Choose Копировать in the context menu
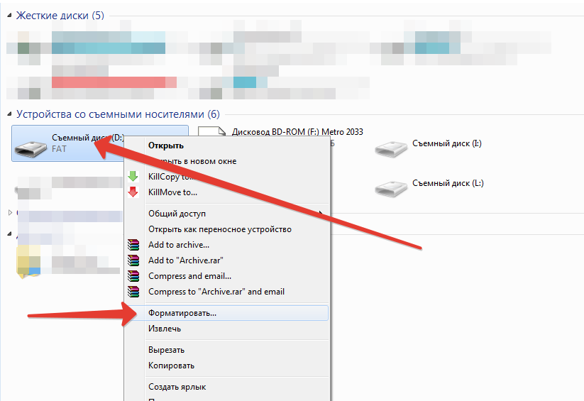The height and width of the screenshot is (401, 584). pos(171,366)
